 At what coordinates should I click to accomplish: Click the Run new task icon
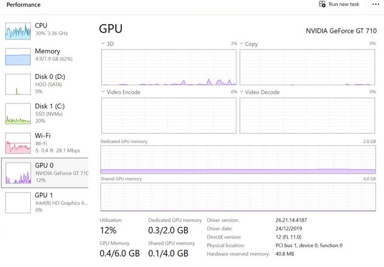pyautogui.click(x=322, y=4)
